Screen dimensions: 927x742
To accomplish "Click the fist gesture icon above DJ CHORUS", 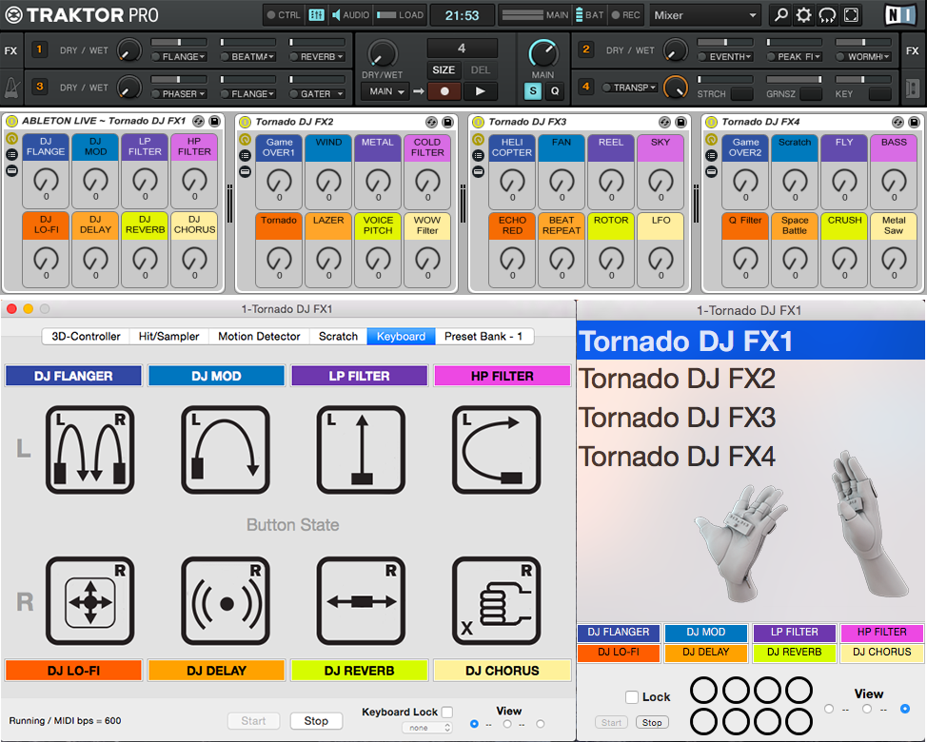I will click(497, 601).
